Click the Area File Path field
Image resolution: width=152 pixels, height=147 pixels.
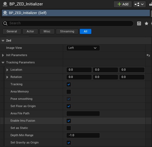83,114
